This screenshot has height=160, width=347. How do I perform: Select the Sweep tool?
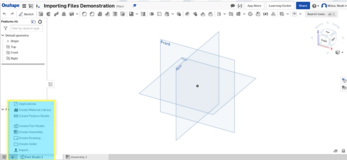56,14
